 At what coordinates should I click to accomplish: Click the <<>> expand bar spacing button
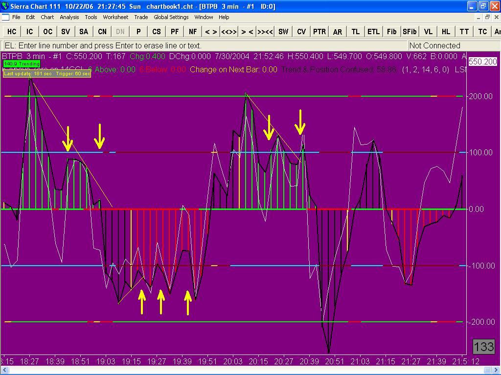coord(228,31)
